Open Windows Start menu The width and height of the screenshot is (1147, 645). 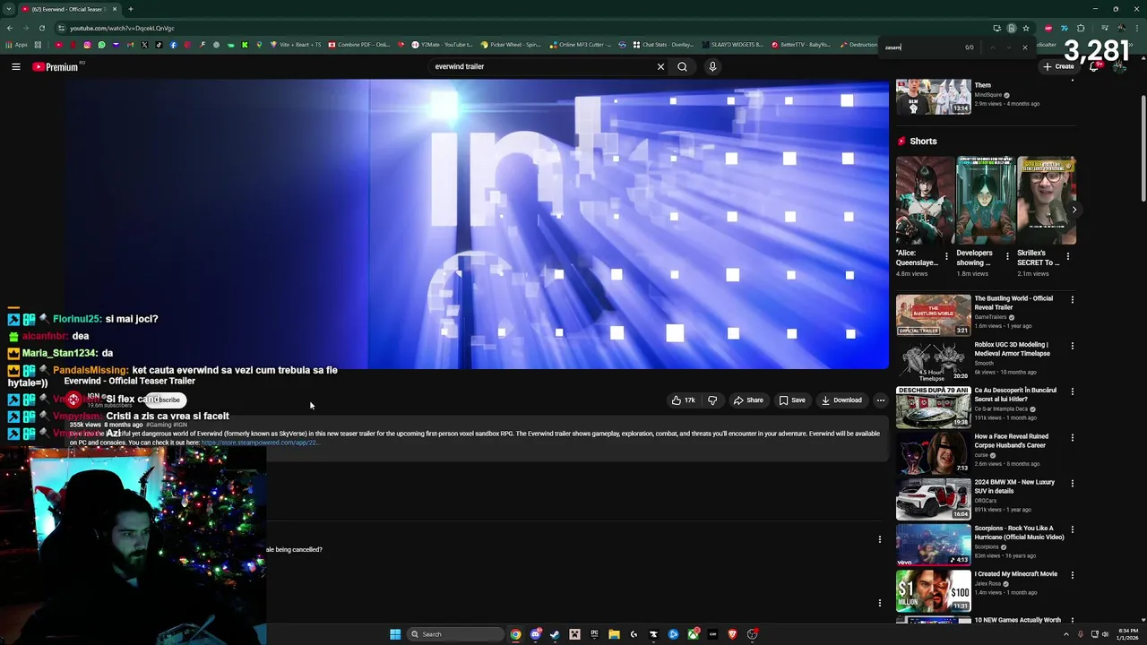395,634
